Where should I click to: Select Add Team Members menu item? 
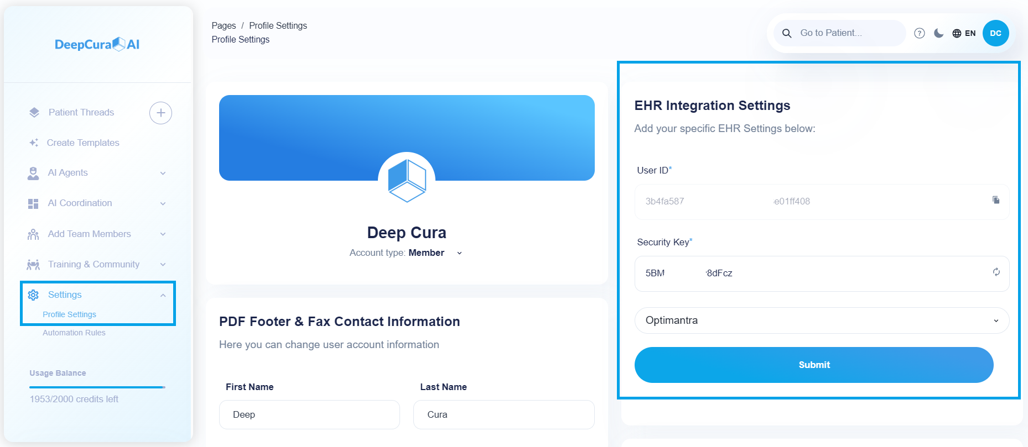pyautogui.click(x=90, y=234)
